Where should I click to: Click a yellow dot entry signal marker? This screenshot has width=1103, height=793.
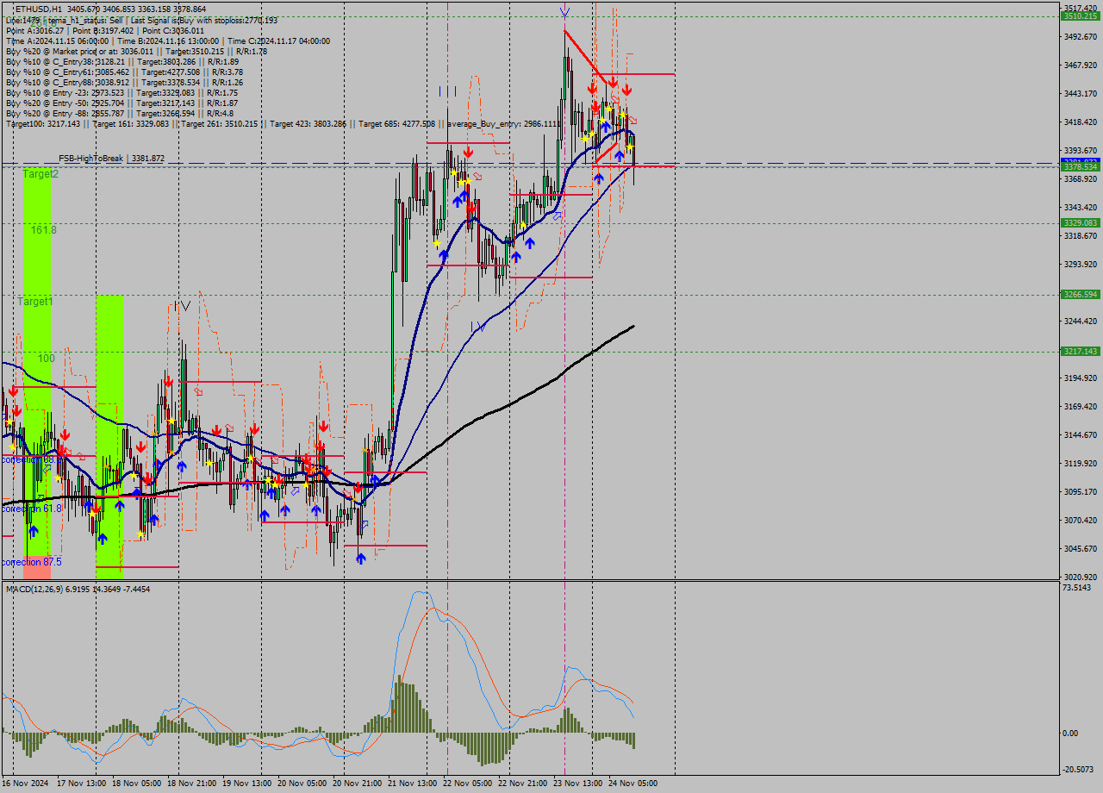[609, 108]
